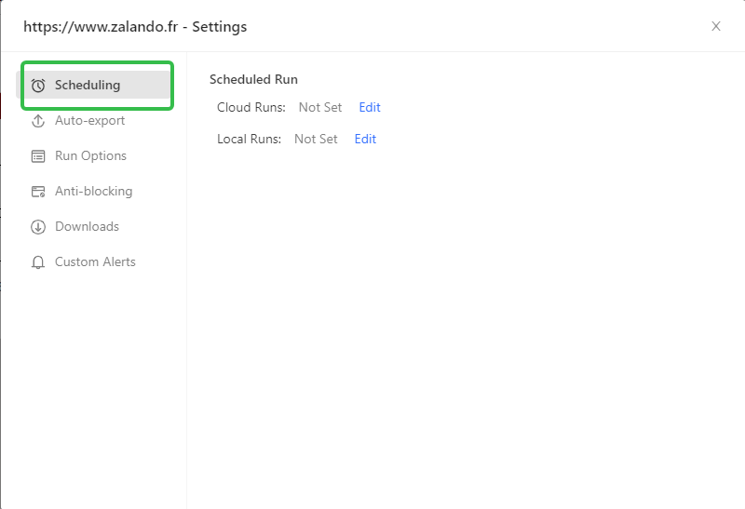Open the Auto-export settings section
745x509 pixels.
(89, 120)
